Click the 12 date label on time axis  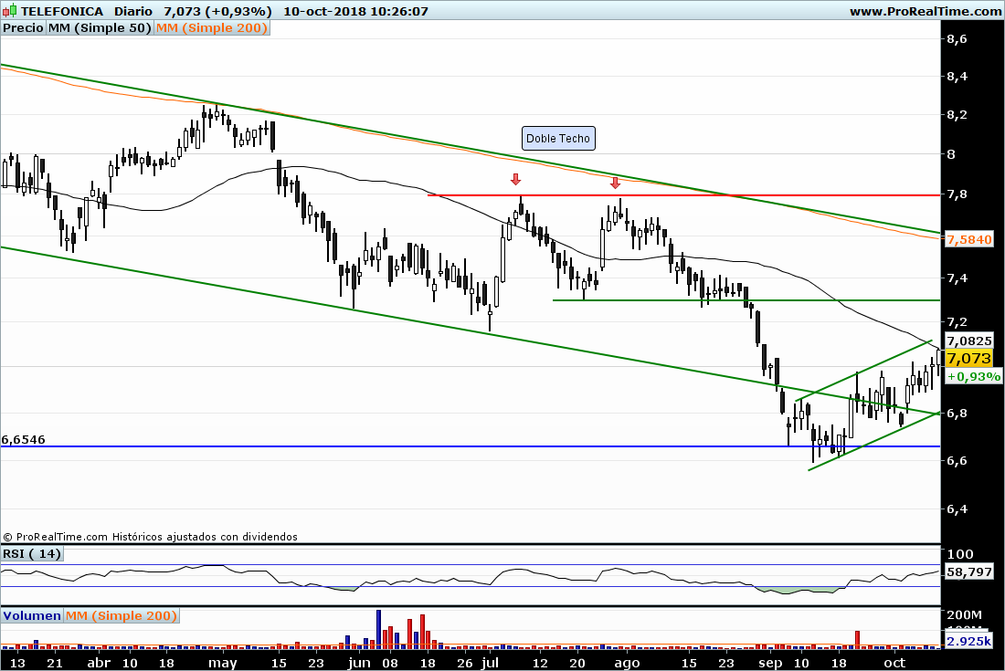[540, 663]
